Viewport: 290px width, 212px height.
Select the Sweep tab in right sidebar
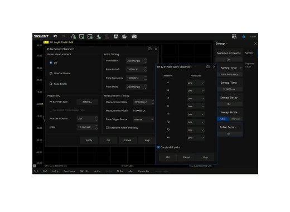coord(249,53)
